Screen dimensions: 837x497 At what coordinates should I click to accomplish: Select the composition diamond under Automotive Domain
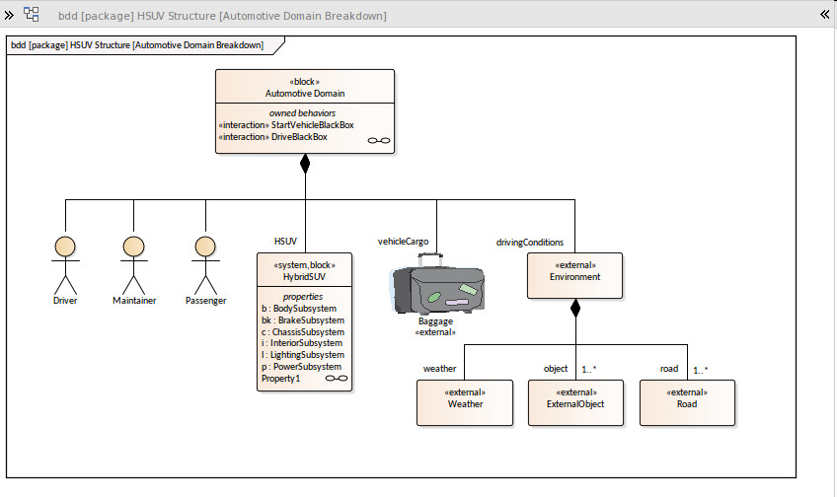tap(305, 164)
